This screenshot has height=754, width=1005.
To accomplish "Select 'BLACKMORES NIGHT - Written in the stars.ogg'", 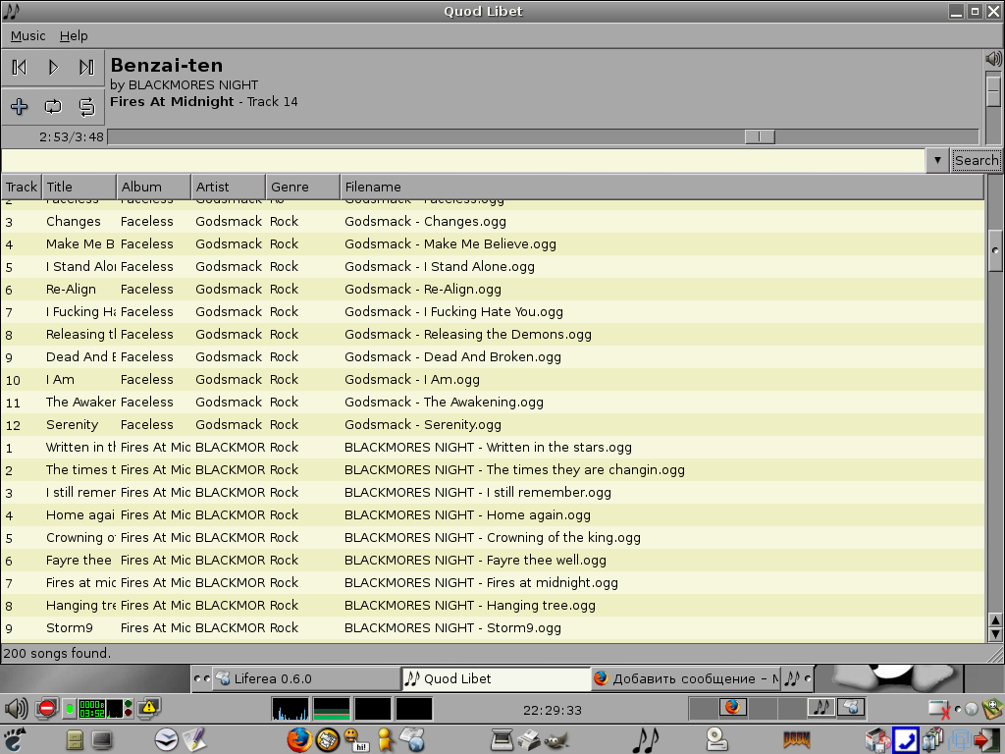I will point(493,447).
